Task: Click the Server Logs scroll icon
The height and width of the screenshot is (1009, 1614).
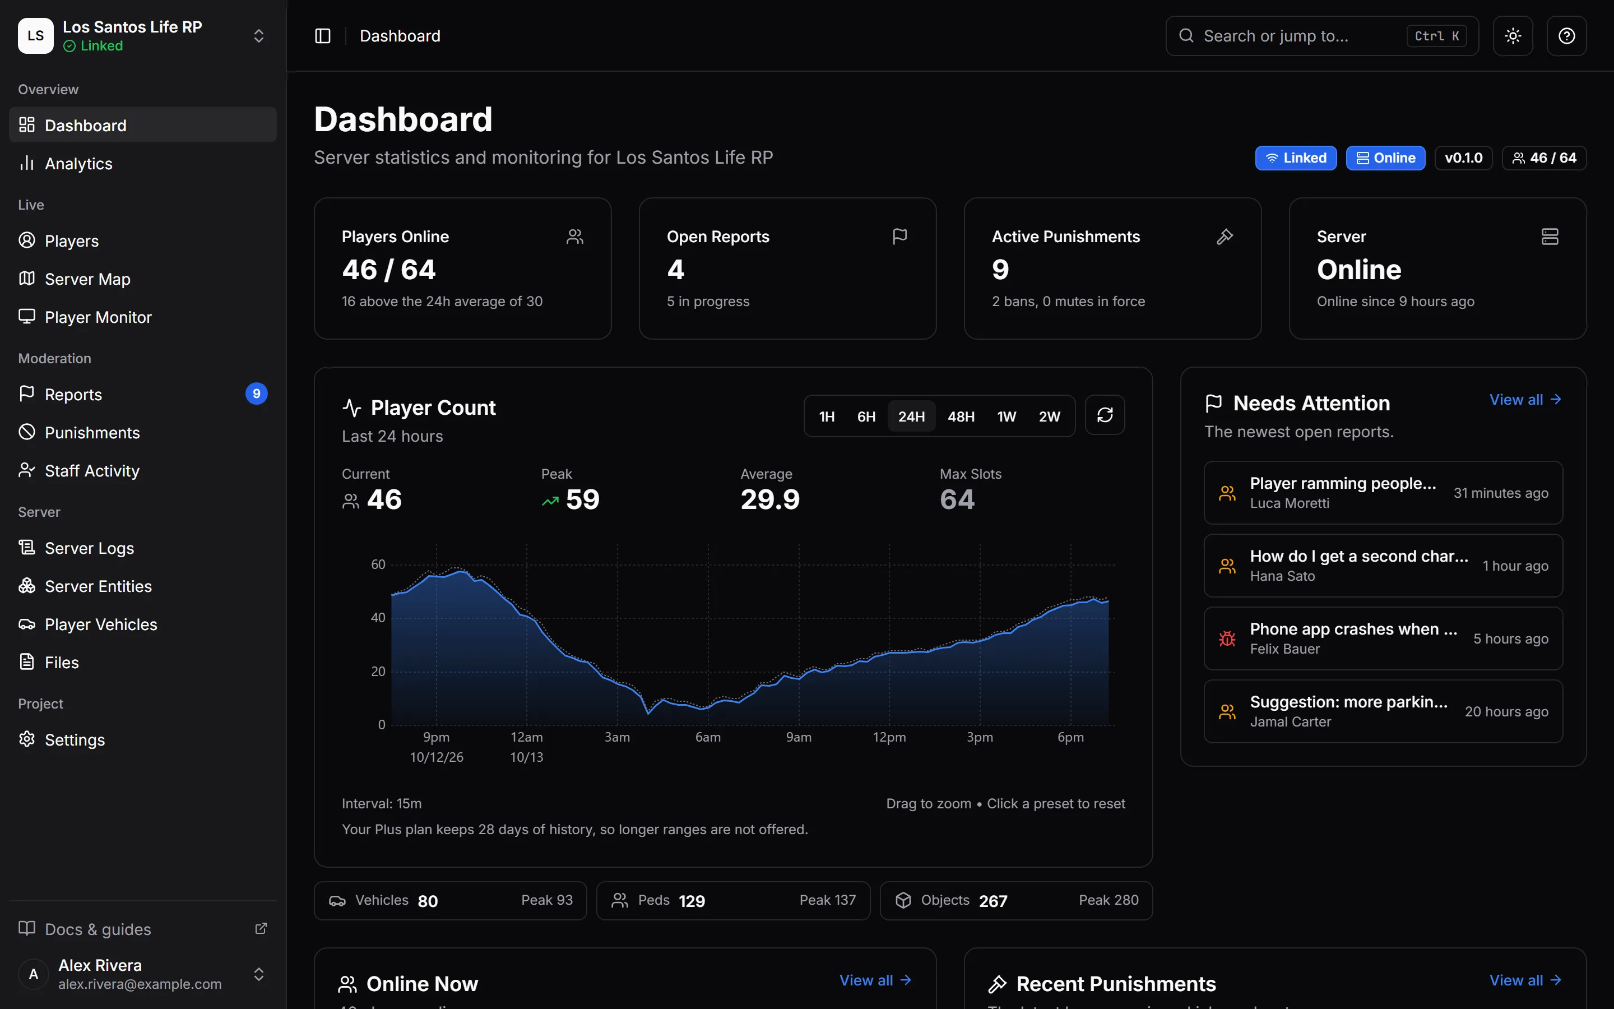Action: click(27, 547)
